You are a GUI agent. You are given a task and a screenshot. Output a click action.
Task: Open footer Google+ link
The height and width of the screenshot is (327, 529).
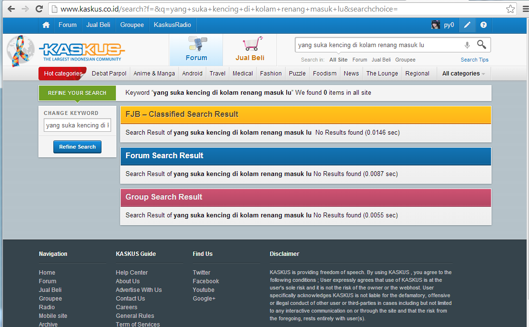coord(204,299)
